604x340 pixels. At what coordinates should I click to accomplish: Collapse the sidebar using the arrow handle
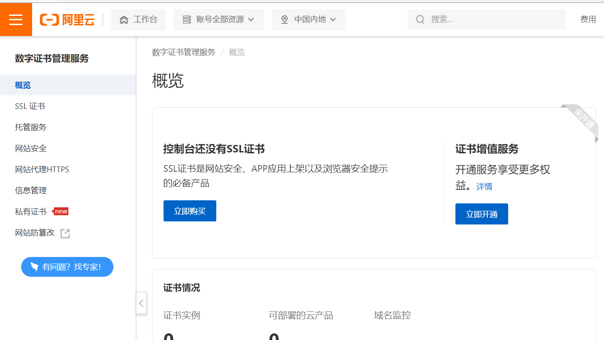point(141,303)
